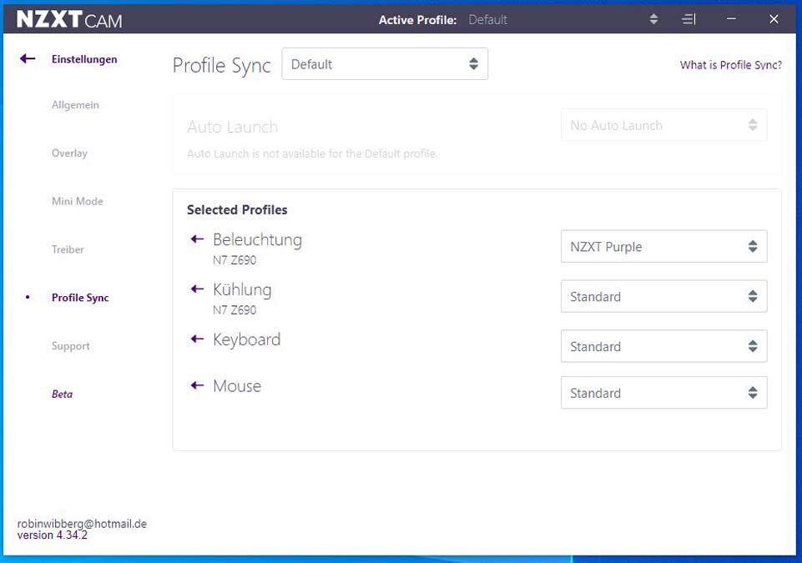The image size is (802, 563).
Task: Open the Beleuchtung 'NZXT Purple' dropdown
Action: (664, 247)
